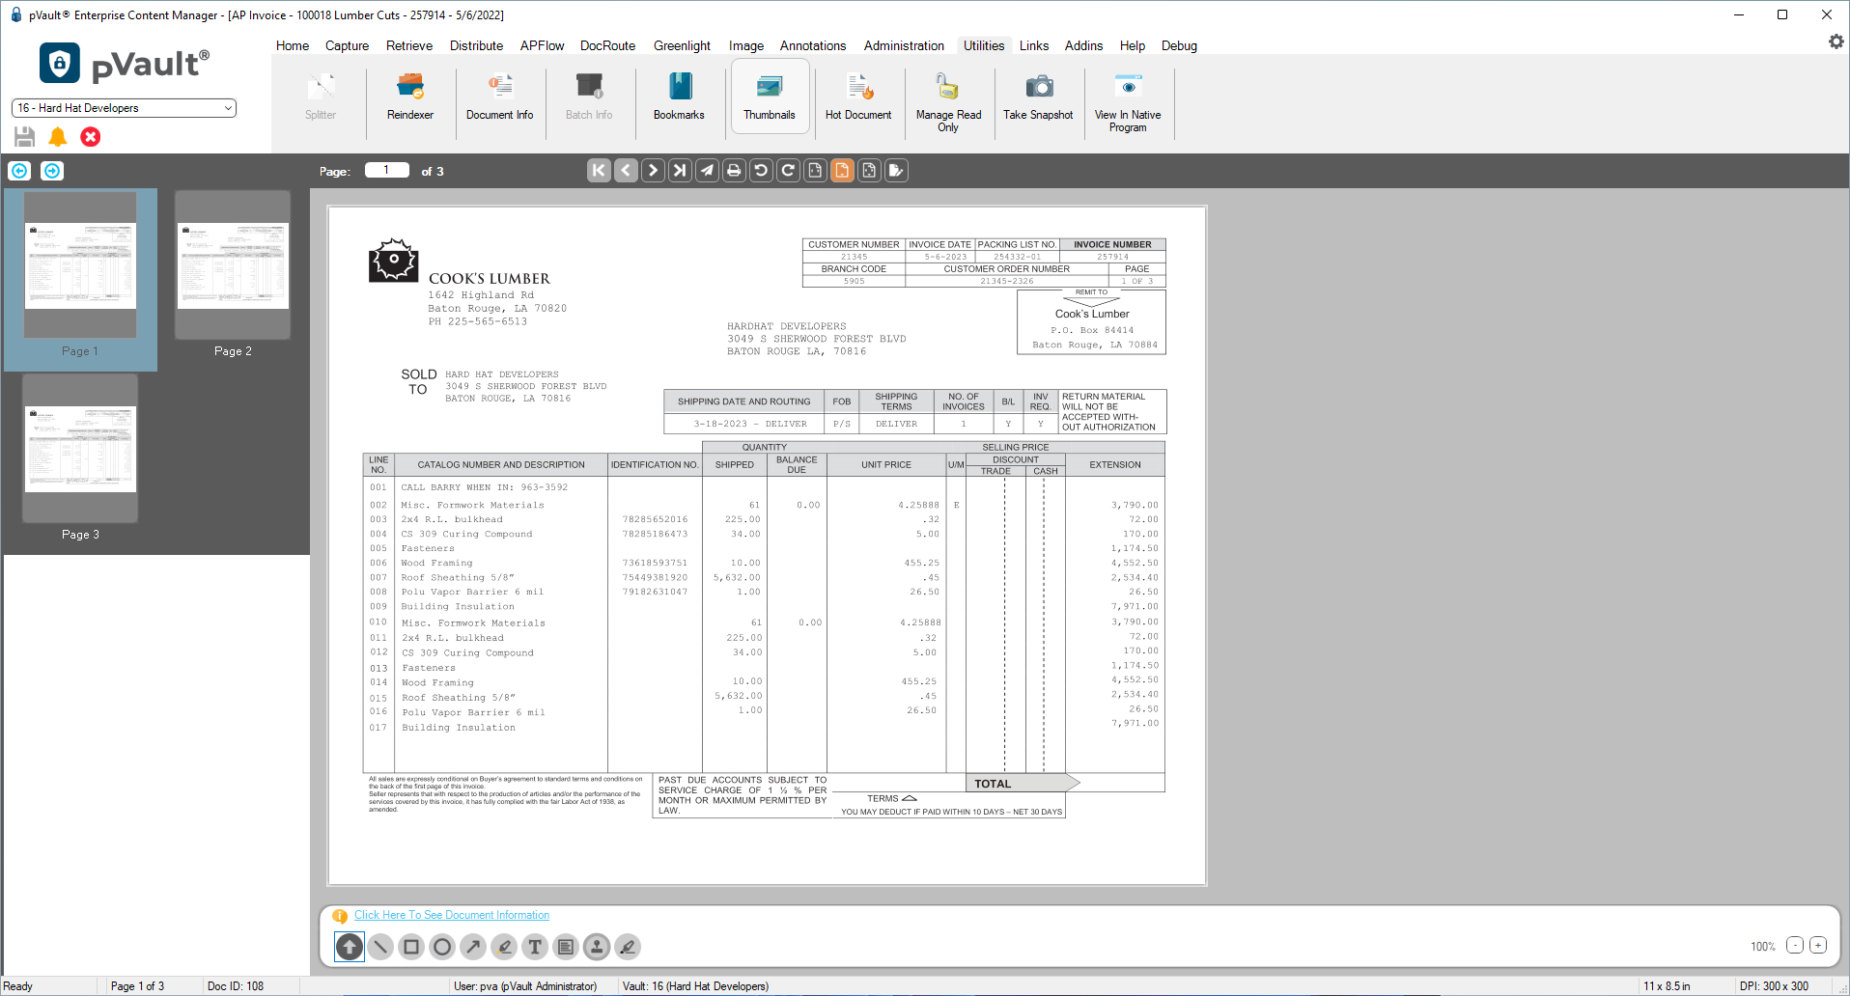Toggle the Thumbnails panel

770,97
